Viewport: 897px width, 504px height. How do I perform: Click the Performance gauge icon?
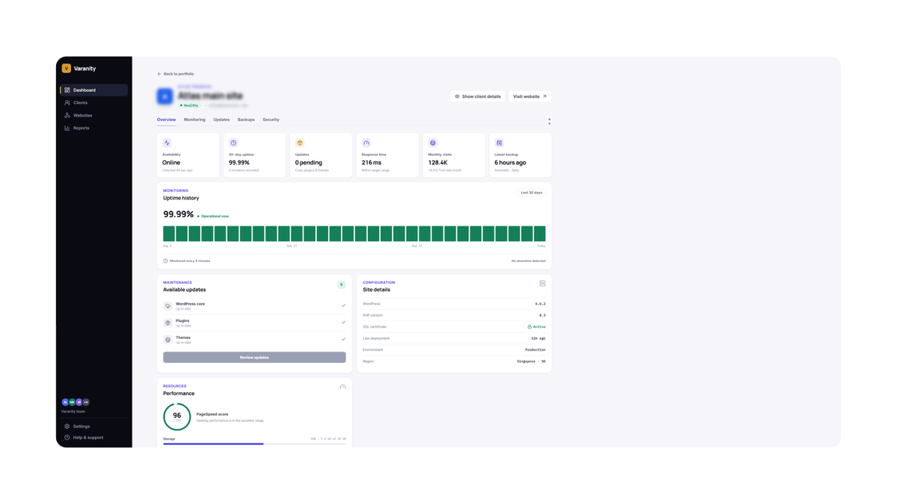[343, 388]
